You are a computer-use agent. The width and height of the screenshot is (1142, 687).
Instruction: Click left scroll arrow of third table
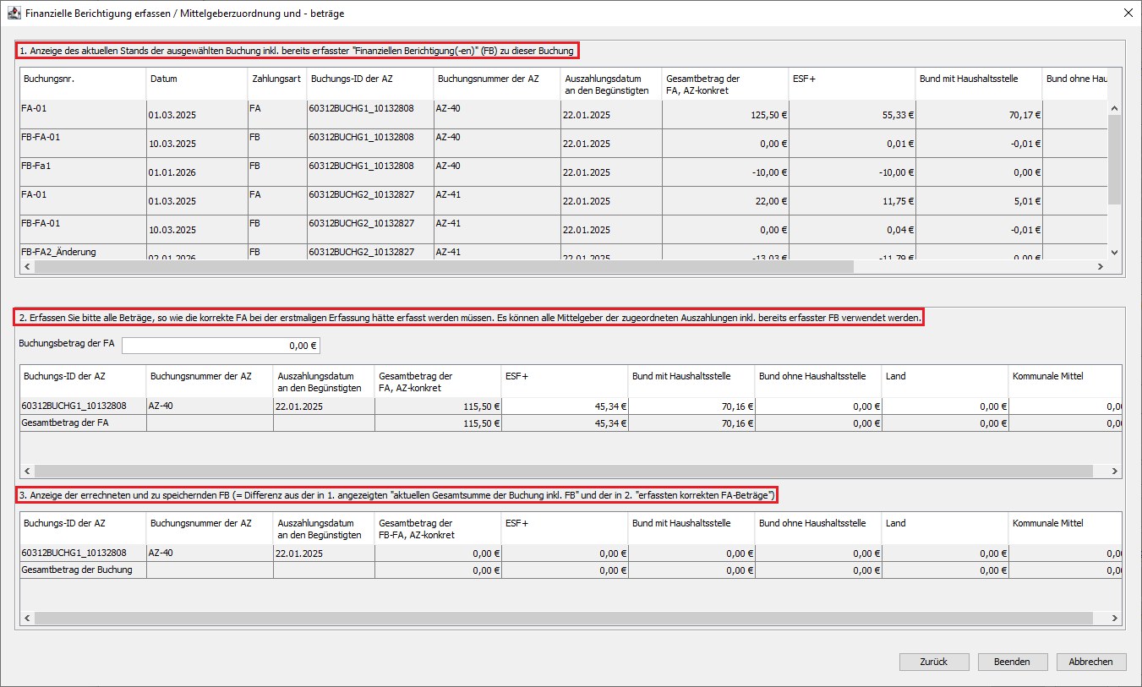point(27,619)
